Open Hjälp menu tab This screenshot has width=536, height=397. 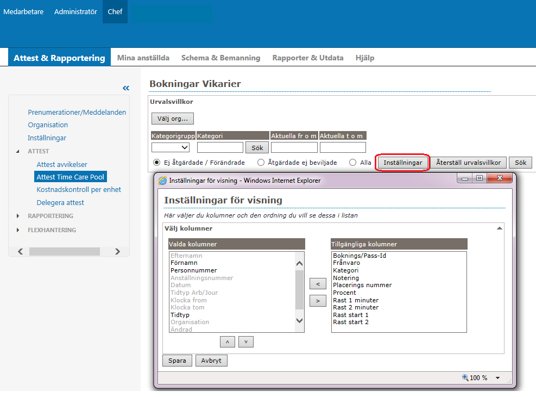(x=365, y=58)
